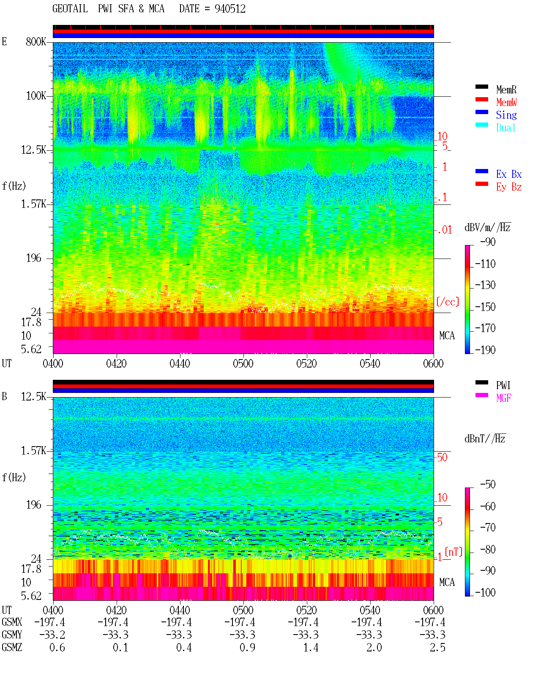Click the 100K frequency axis label
Viewport: 541px width, 673px height.
coord(36,96)
